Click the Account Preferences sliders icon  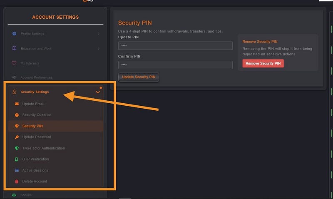pos(14,77)
